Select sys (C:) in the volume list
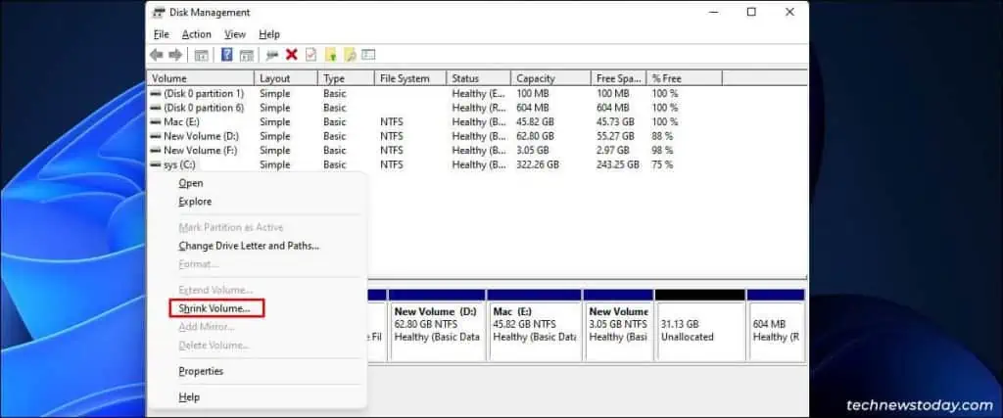The width and height of the screenshot is (1003, 418). [180, 164]
